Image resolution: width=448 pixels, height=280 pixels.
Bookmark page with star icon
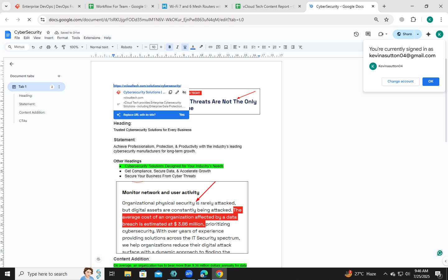pyautogui.click(x=386, y=20)
